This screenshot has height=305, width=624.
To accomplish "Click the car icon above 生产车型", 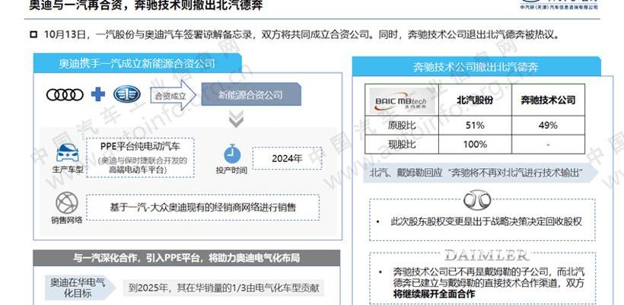I will tap(66, 151).
